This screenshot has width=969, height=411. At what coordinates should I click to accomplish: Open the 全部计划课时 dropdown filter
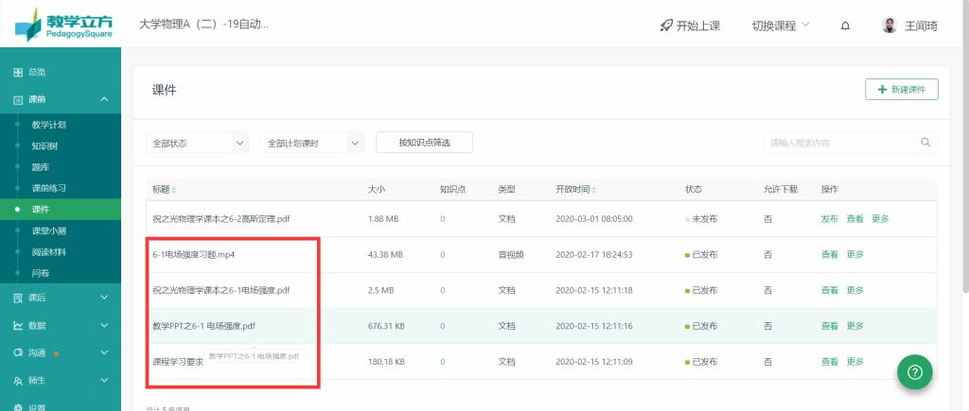click(x=312, y=143)
